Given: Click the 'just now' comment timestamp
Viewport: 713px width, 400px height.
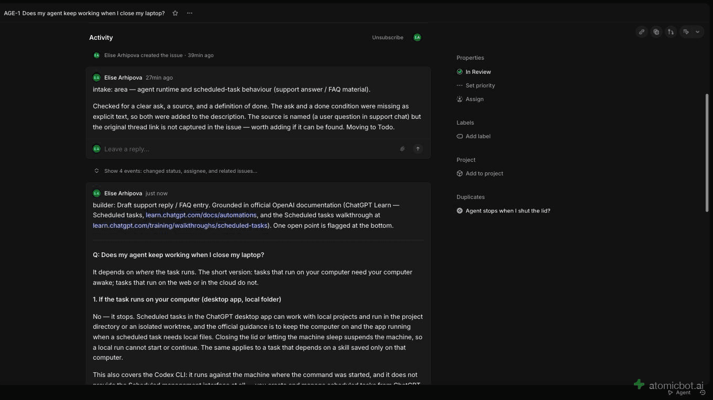Looking at the screenshot, I should [x=157, y=194].
